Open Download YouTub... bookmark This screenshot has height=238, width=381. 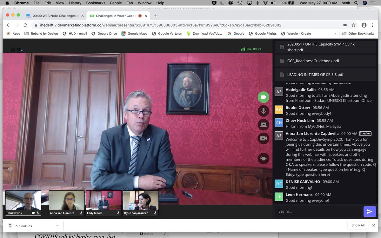204,33
